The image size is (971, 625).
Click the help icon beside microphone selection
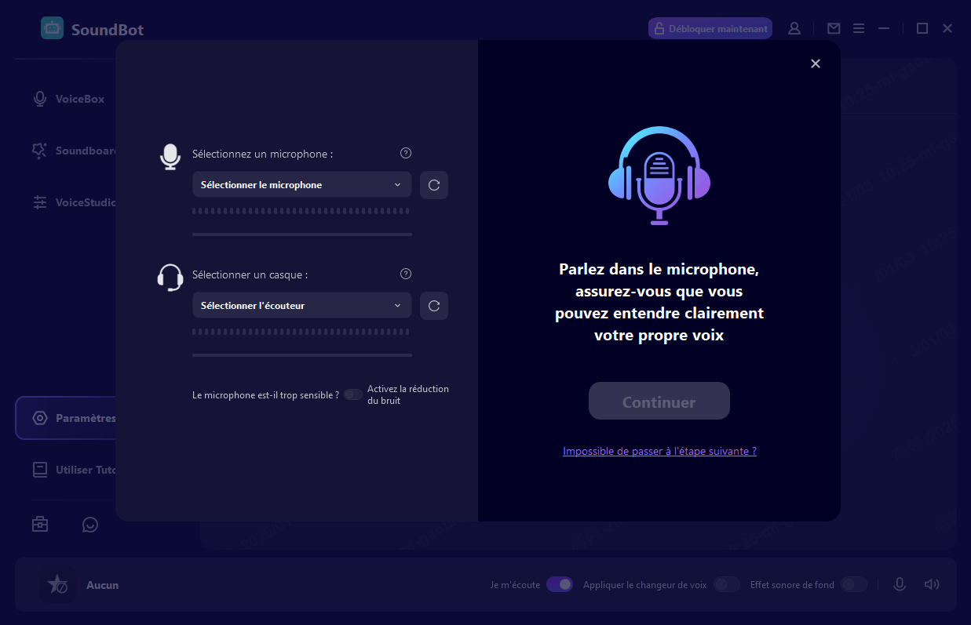coord(406,153)
